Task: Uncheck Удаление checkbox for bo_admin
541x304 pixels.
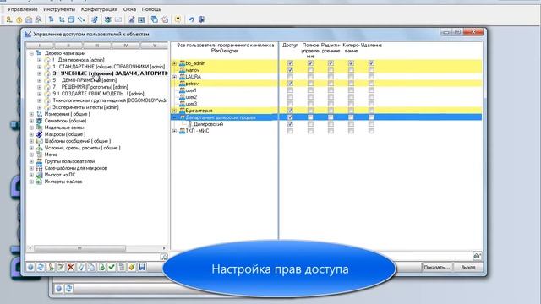Action: click(x=371, y=63)
